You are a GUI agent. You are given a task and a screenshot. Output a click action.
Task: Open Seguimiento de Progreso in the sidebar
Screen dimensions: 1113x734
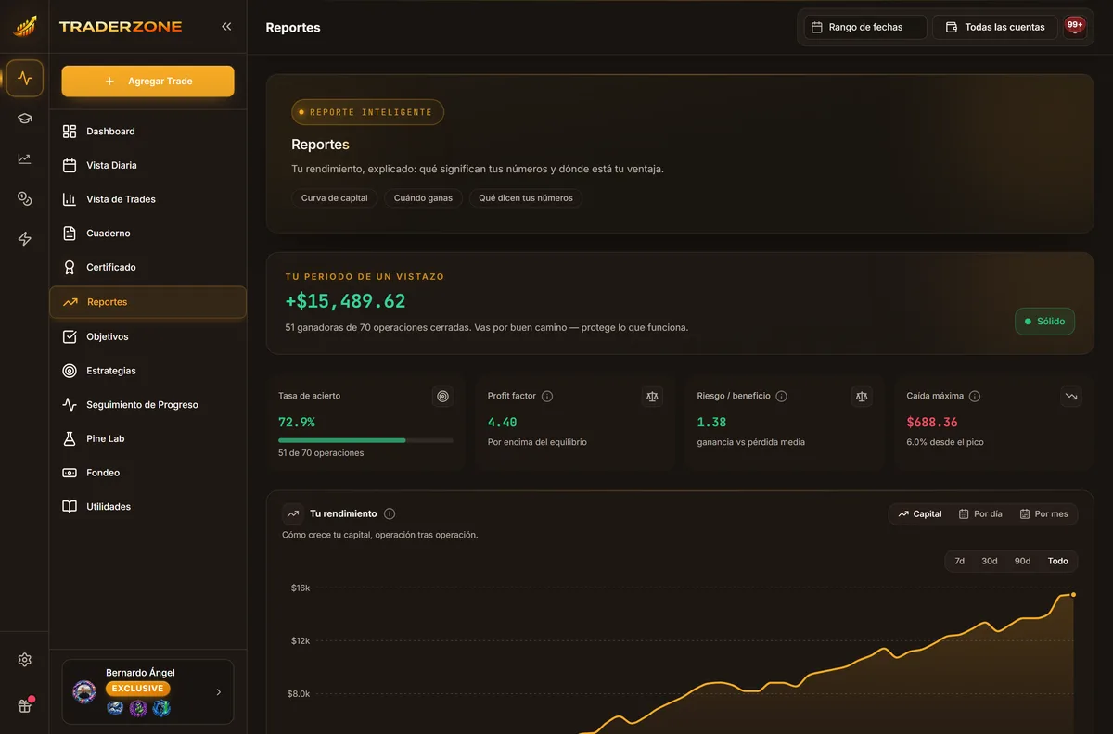point(148,405)
